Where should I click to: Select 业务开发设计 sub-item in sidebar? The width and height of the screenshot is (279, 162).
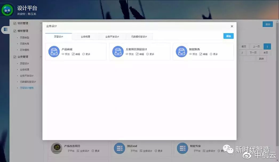coord(27,76)
